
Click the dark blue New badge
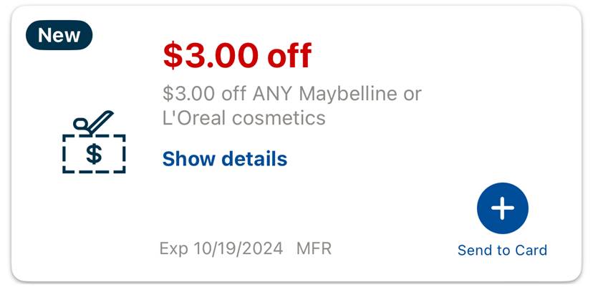59,35
